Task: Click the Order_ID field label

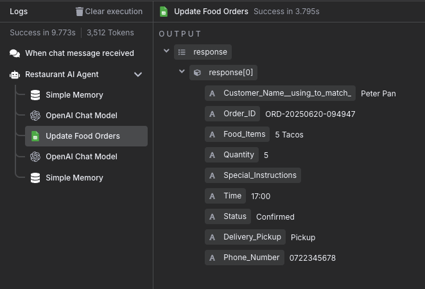Action: click(x=239, y=114)
